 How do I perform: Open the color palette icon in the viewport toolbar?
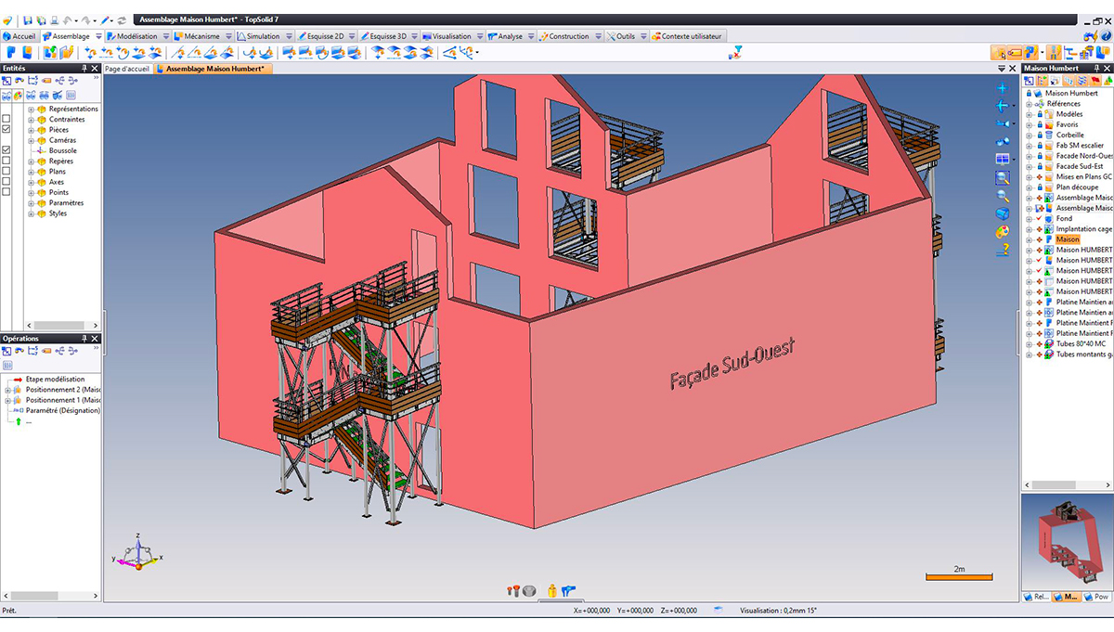point(1003,231)
